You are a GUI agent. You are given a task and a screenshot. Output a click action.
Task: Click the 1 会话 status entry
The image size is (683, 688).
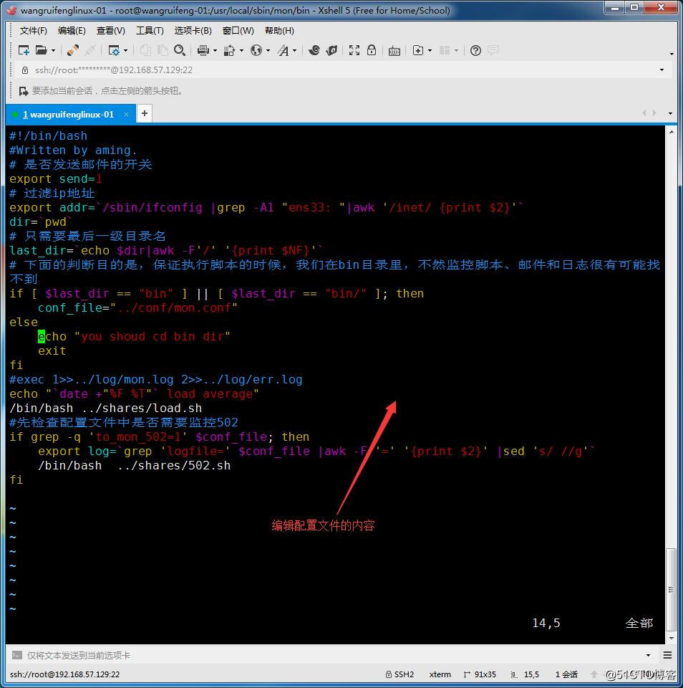pos(566,674)
